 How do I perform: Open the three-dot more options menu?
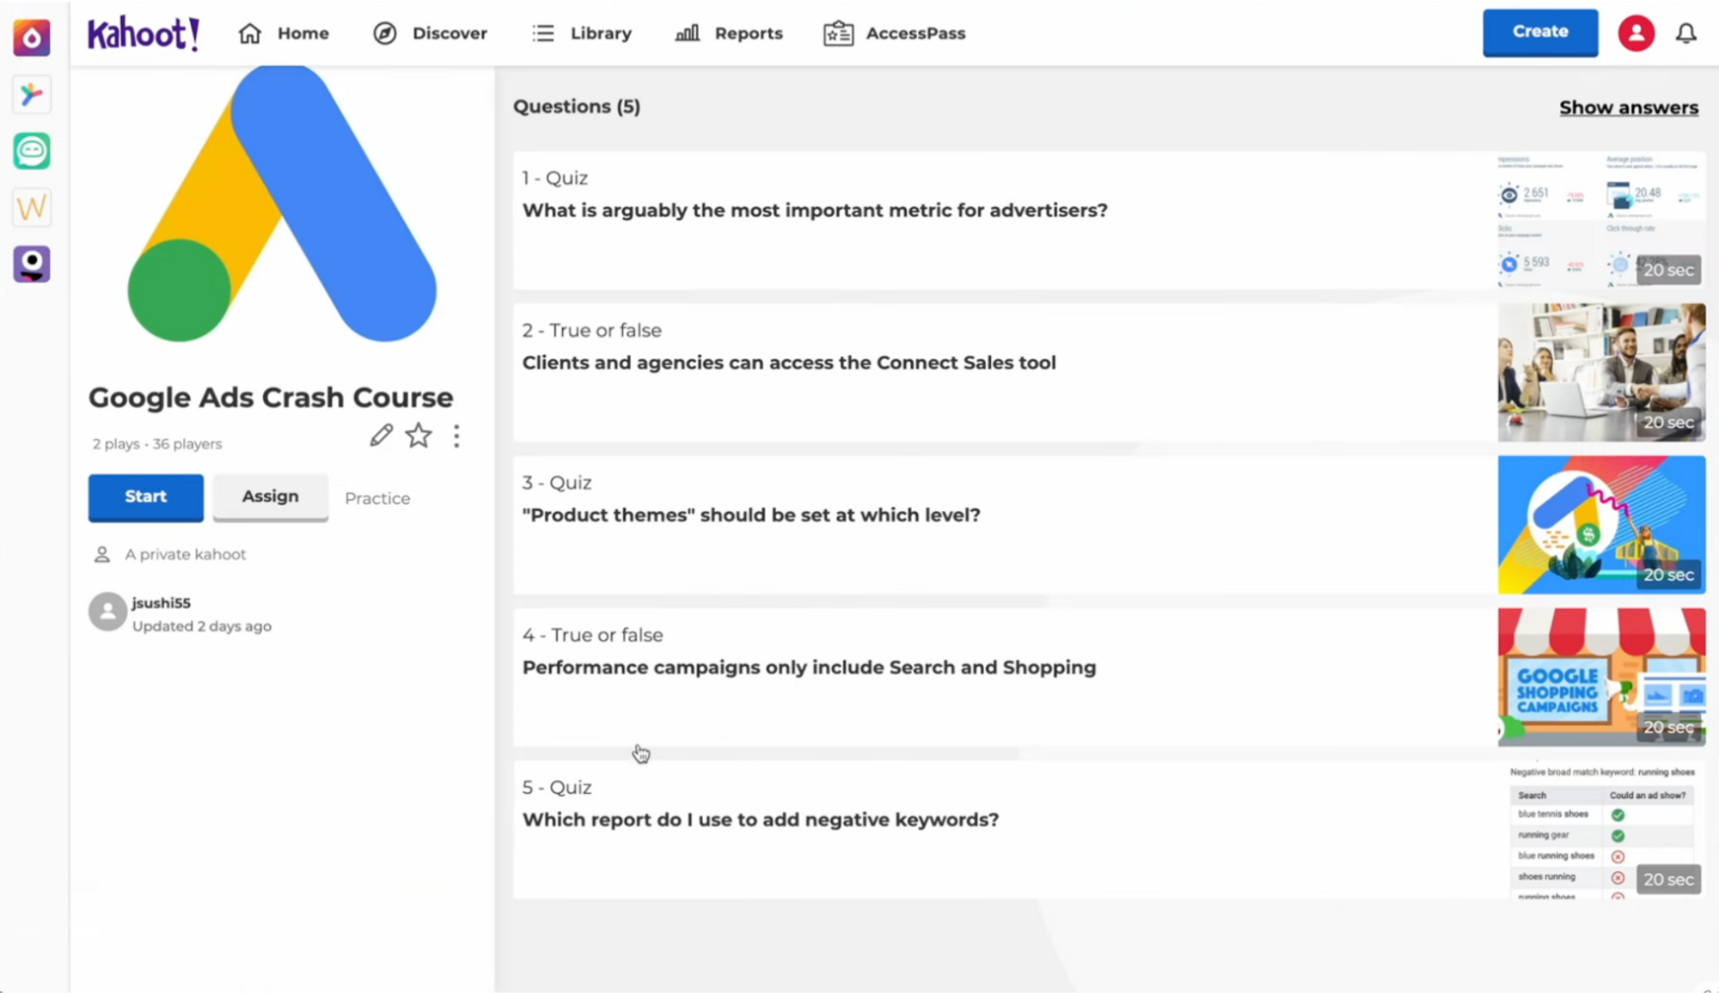coord(456,436)
